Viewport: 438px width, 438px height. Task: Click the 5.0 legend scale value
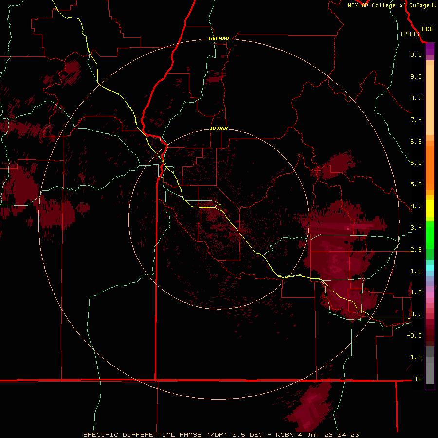[416, 184]
